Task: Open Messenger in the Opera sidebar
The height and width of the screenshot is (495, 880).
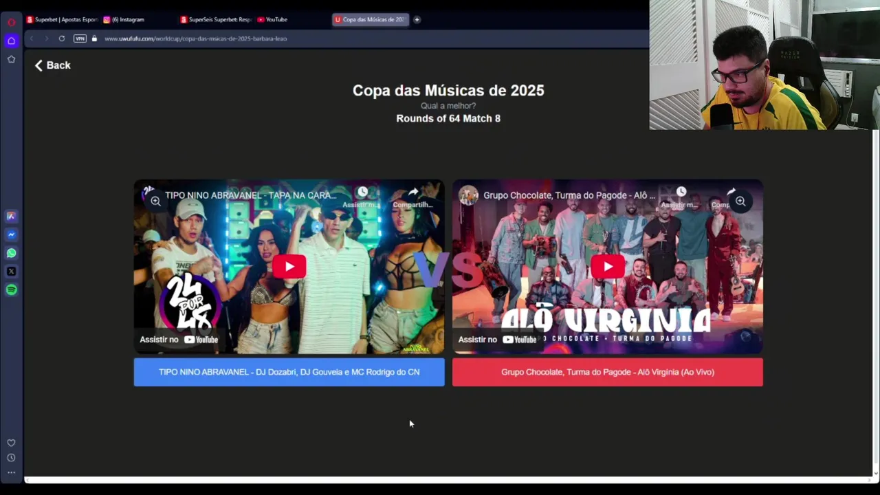Action: [x=11, y=234]
